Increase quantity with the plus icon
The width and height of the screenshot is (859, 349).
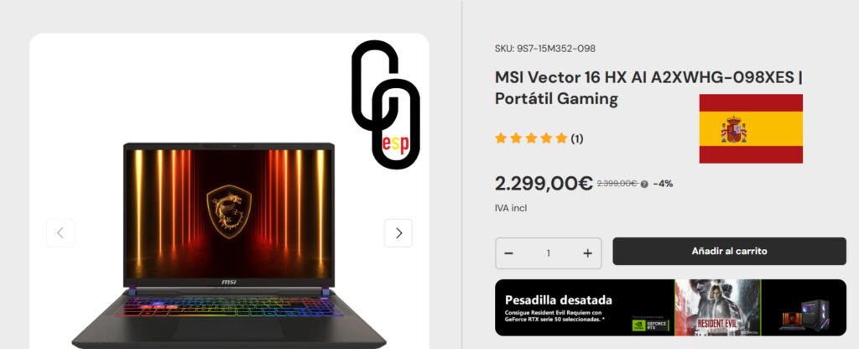(x=587, y=253)
